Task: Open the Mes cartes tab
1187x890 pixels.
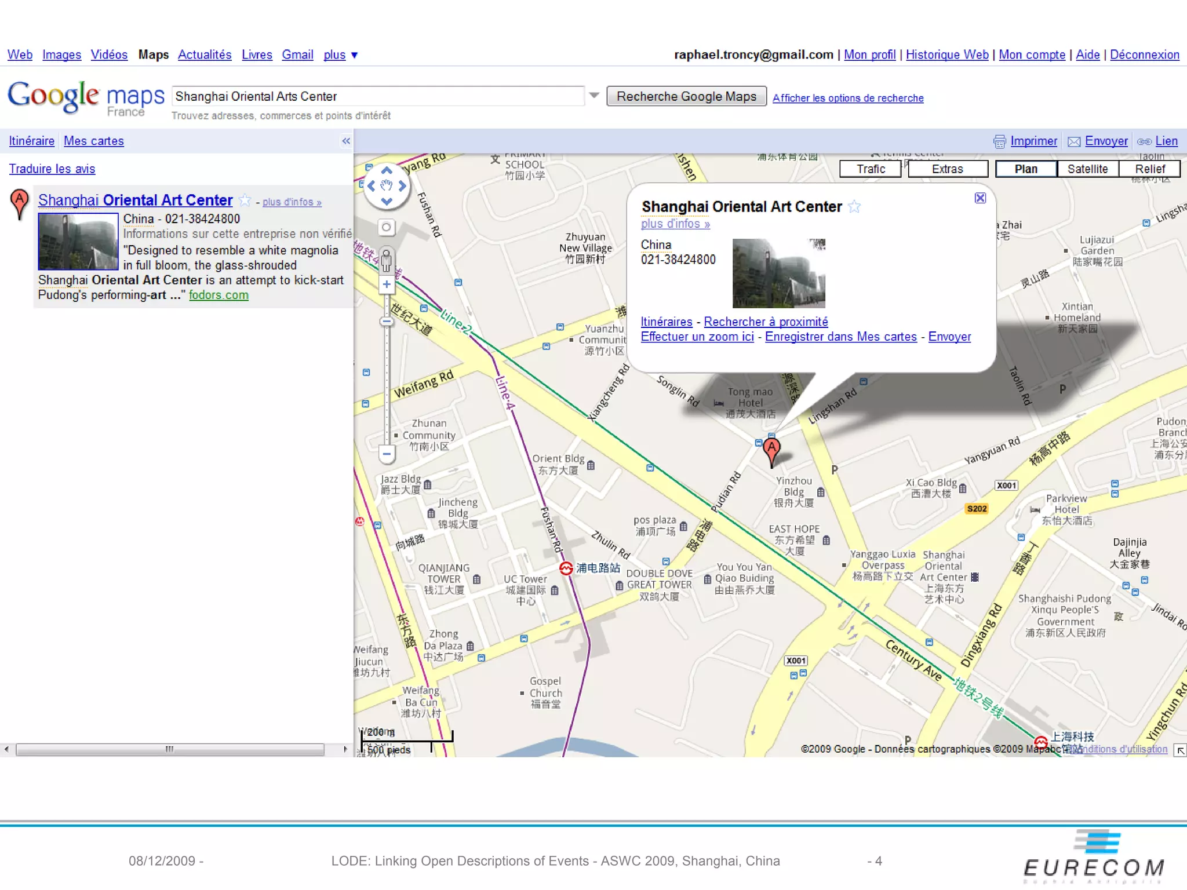Action: [94, 141]
